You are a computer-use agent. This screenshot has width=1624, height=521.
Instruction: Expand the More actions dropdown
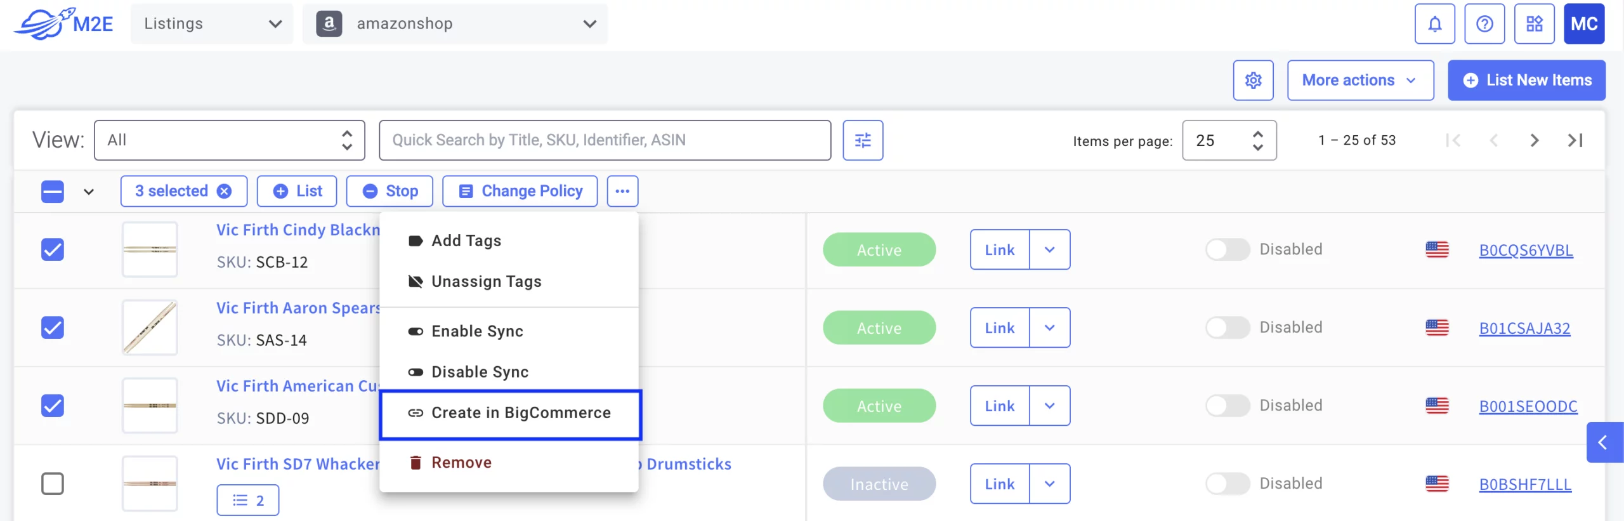coord(1360,81)
